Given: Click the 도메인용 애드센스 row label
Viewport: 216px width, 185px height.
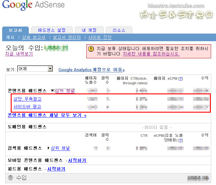Looking at the screenshot, I should pos(27,126).
